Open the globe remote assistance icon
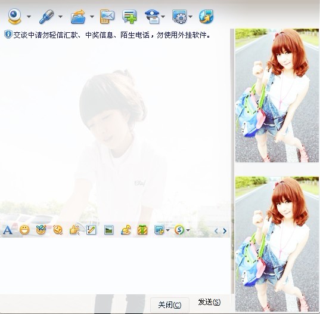This screenshot has width=320, height=314. (206, 16)
